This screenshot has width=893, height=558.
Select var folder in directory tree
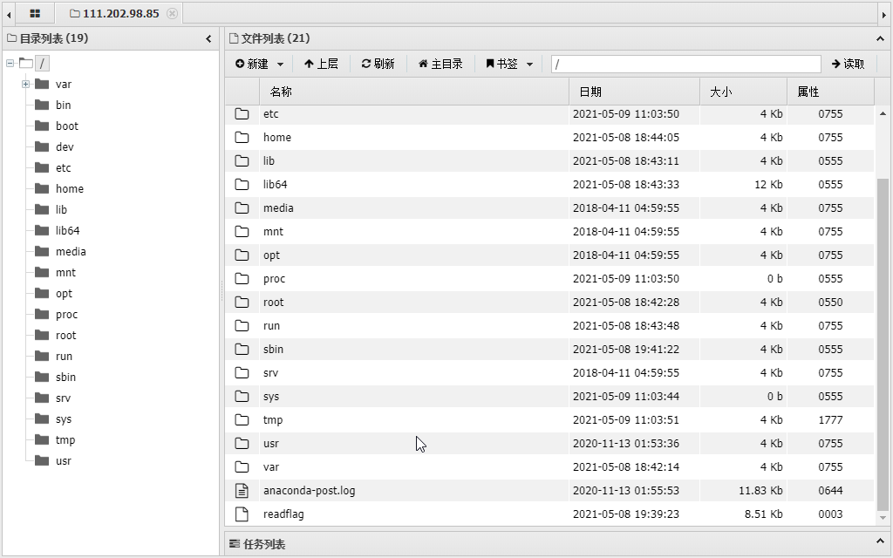pos(63,85)
